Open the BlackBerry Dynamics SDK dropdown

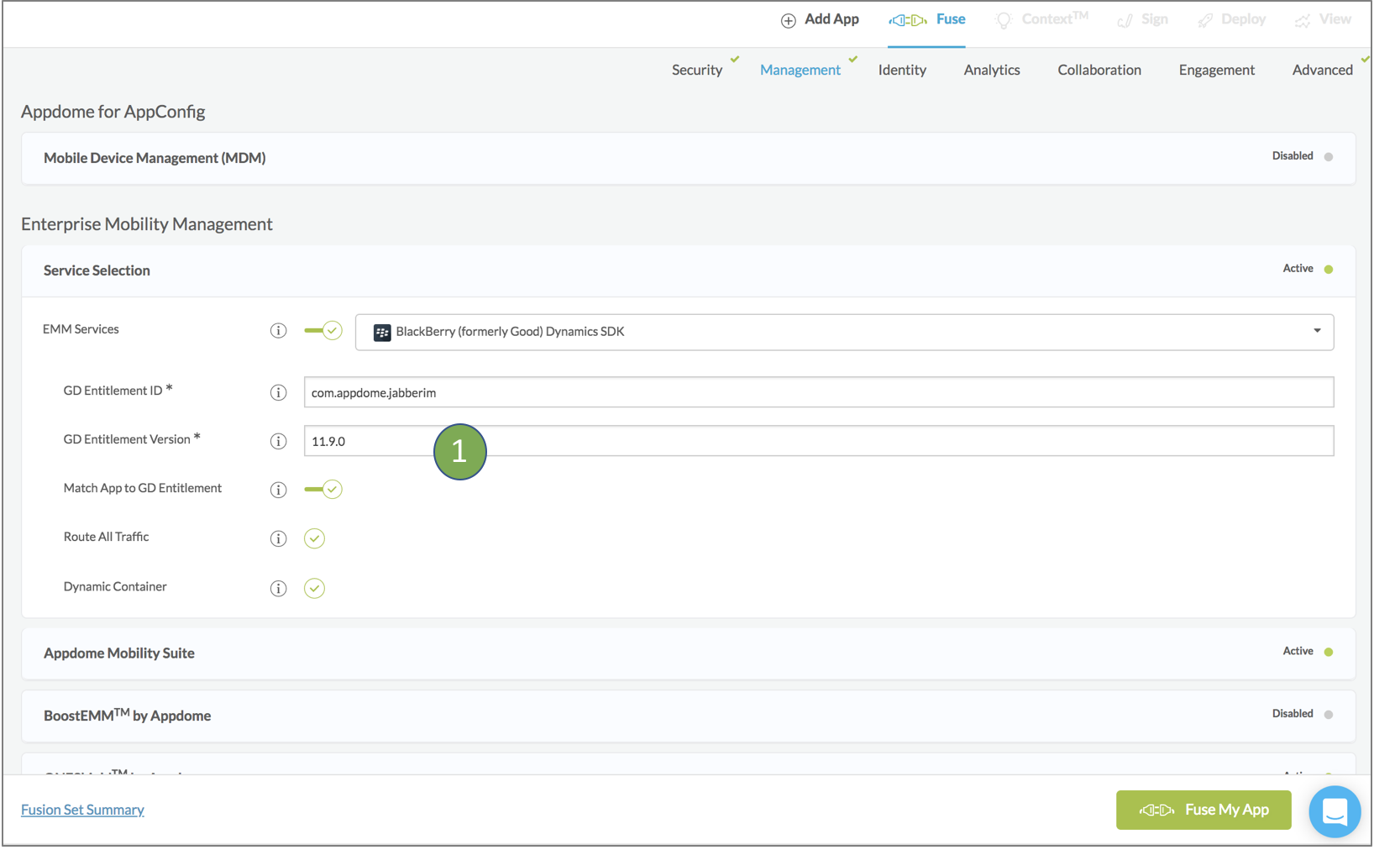pos(844,332)
